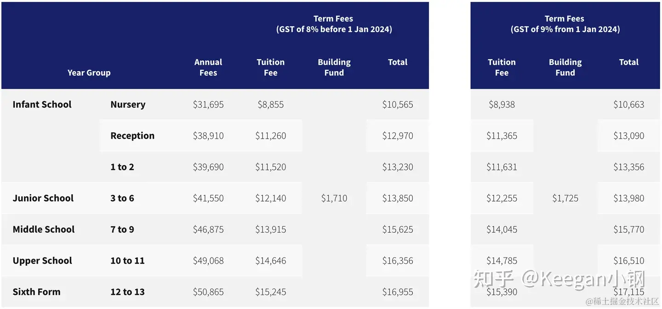The width and height of the screenshot is (662, 309).
Task: Select the "Sixth Form" row label
Action: tap(36, 292)
